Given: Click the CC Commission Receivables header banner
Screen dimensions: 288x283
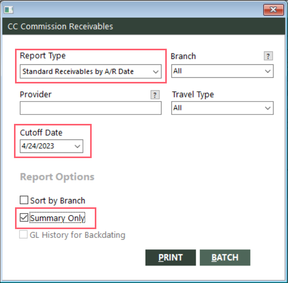Looking at the screenshot, I should (143, 26).
